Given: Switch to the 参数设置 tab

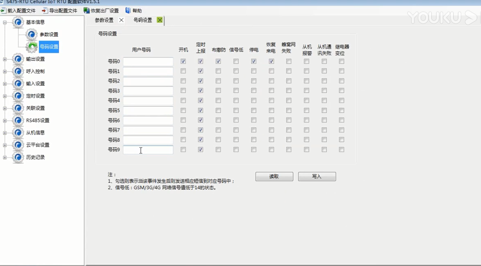Looking at the screenshot, I should click(x=104, y=20).
